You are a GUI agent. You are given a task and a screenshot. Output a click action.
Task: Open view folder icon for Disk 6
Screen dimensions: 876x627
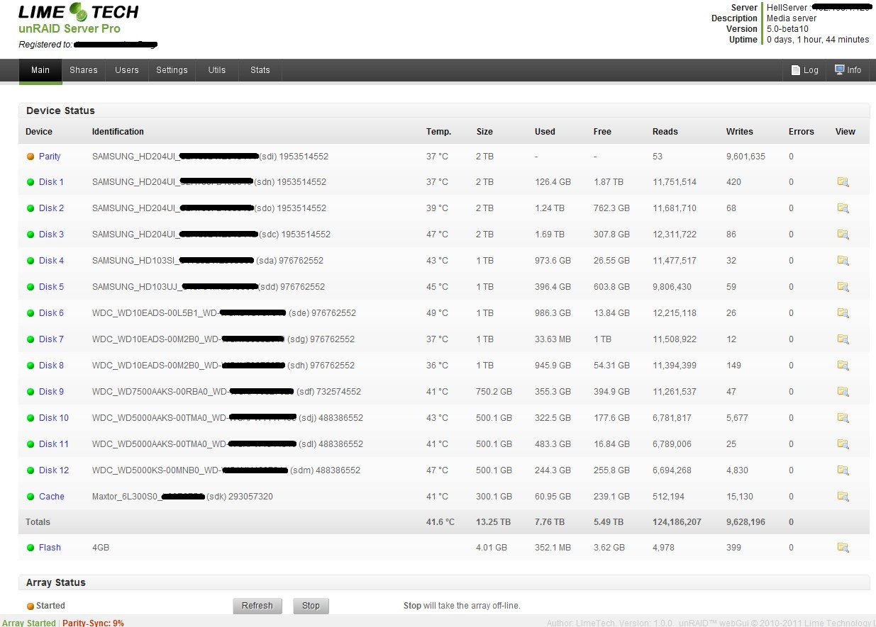pyautogui.click(x=843, y=313)
